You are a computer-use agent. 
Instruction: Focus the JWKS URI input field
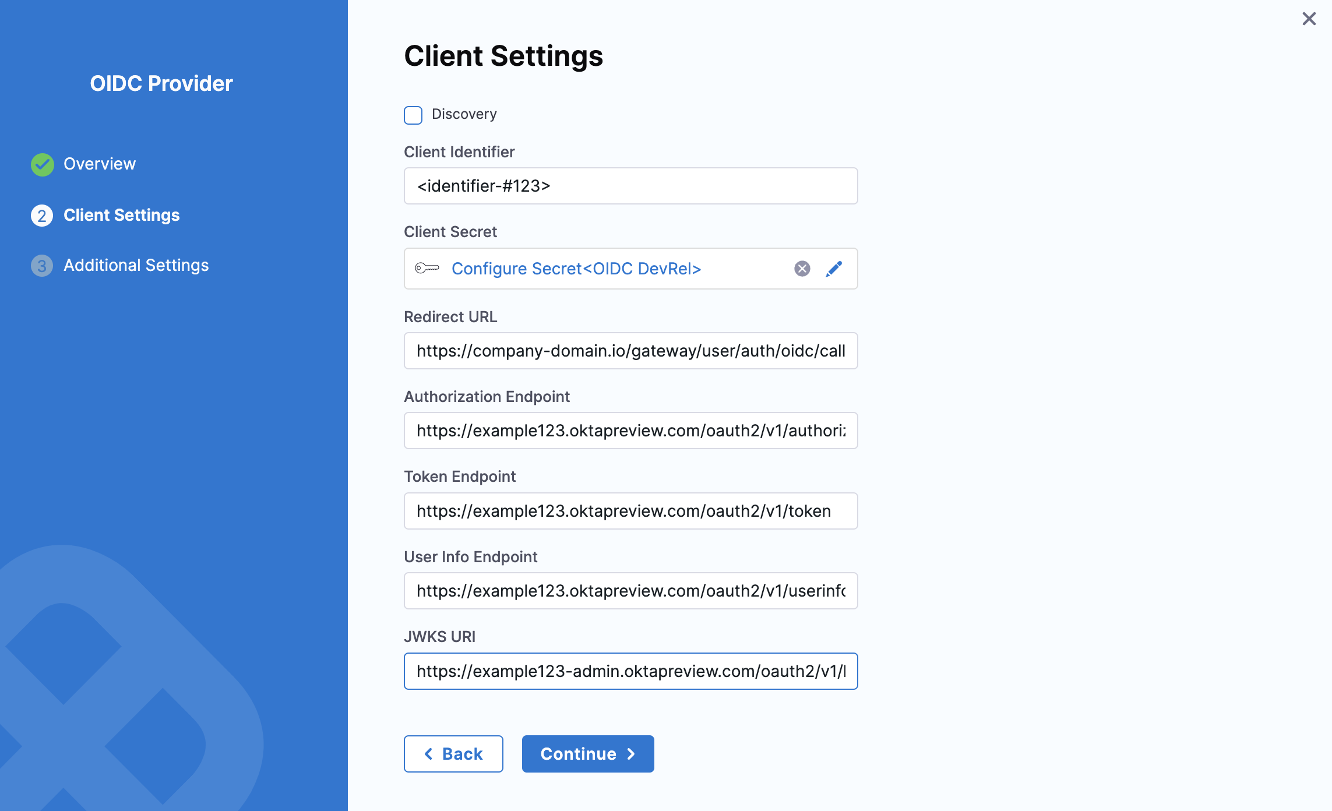630,671
